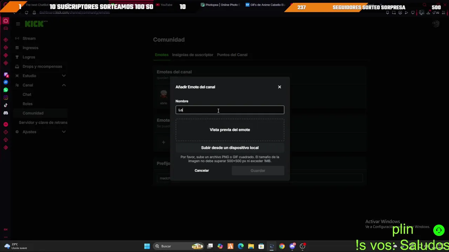Click the Logros trophy icon
This screenshot has width=449, height=252.
tap(17, 57)
